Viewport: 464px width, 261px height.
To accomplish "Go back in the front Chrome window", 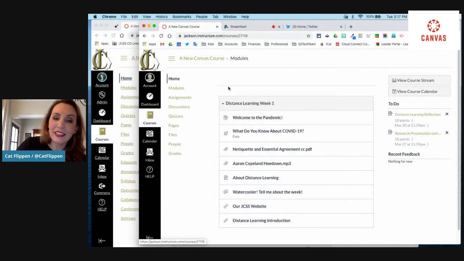I will tap(144, 36).
